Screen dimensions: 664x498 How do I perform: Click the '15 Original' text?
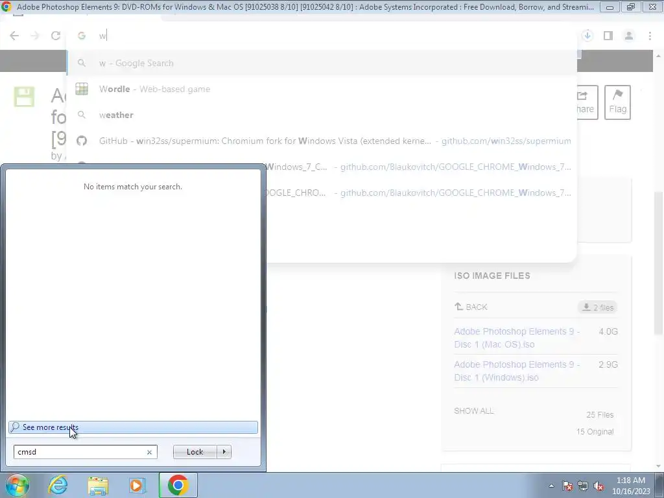(595, 431)
